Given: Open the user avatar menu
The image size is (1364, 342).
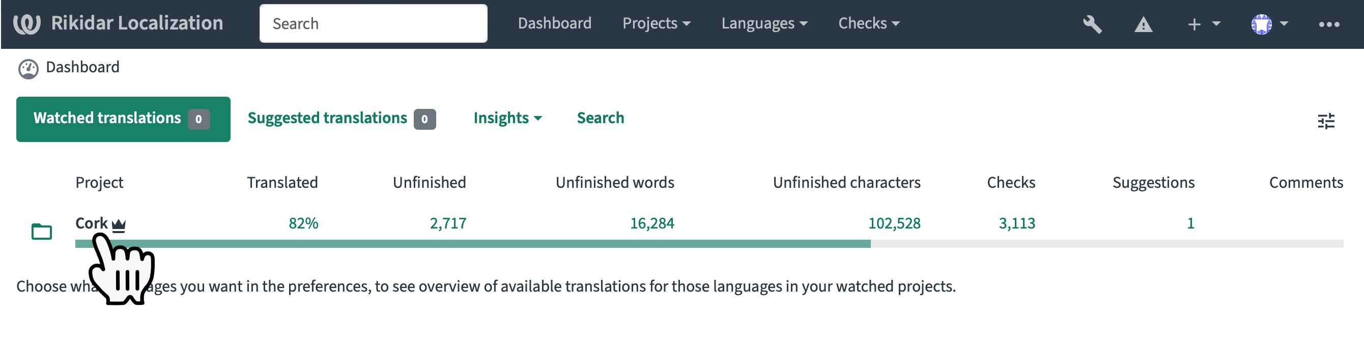Looking at the screenshot, I should pyautogui.click(x=1269, y=24).
